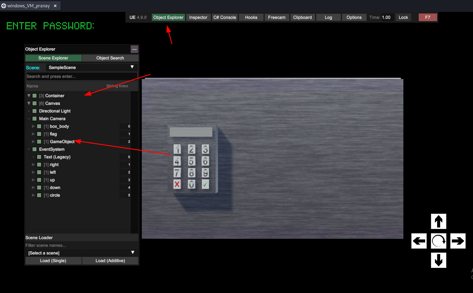Viewport: 473px width, 293px height.
Task: Toggle the flag object checkbox
Action: pyautogui.click(x=39, y=134)
